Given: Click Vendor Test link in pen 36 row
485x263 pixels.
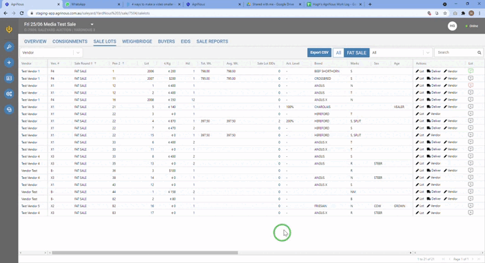Looking at the screenshot, I should (x=29, y=171).
